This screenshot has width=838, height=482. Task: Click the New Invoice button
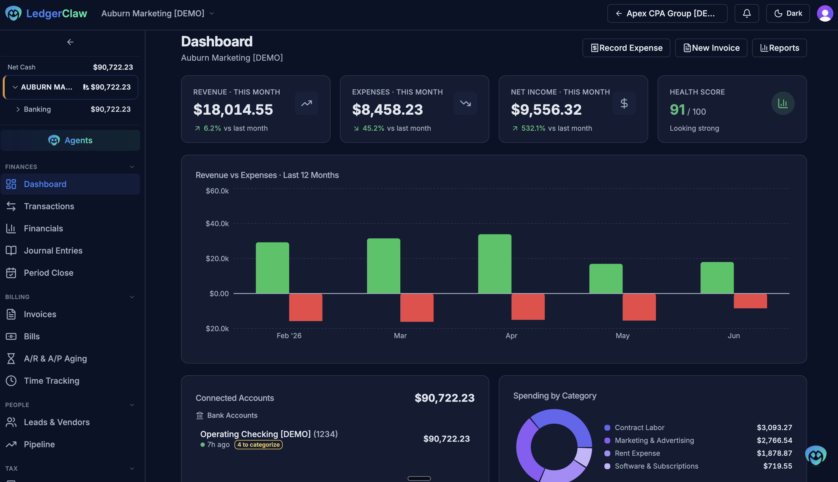(x=711, y=48)
